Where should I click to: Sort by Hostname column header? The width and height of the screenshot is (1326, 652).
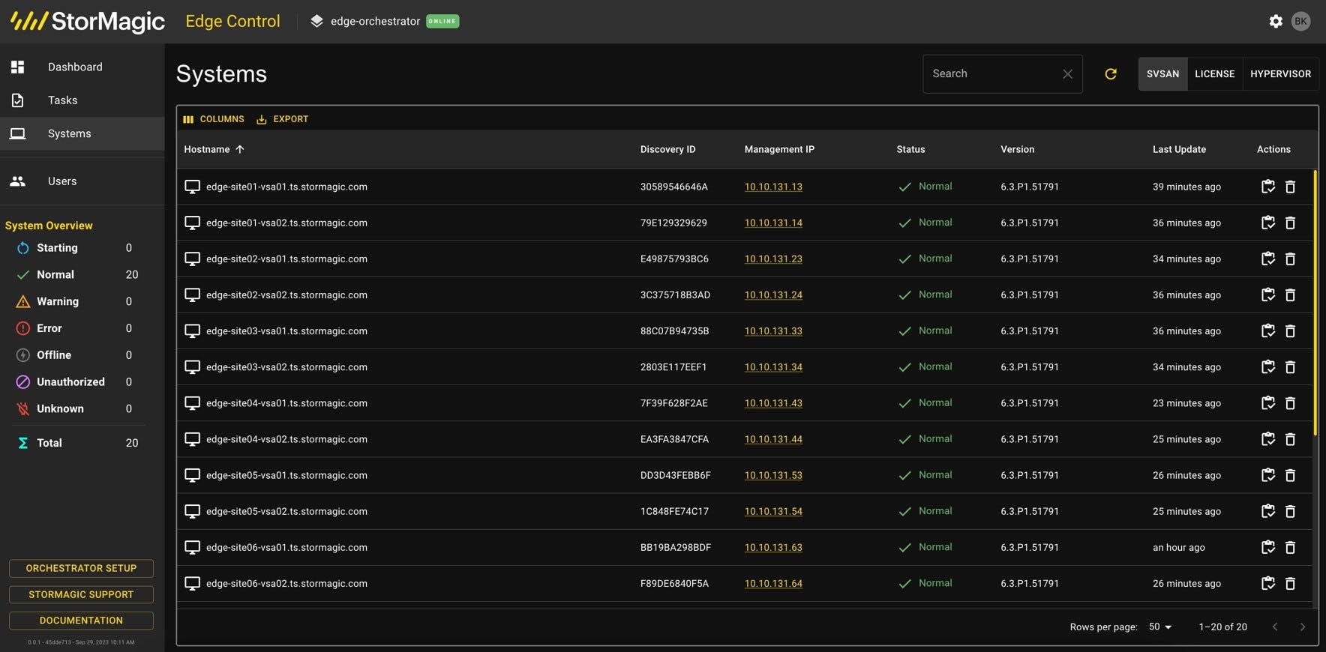(x=207, y=150)
